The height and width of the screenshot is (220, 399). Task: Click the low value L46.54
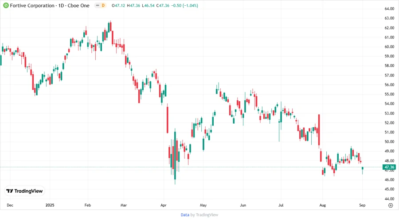coord(148,5)
